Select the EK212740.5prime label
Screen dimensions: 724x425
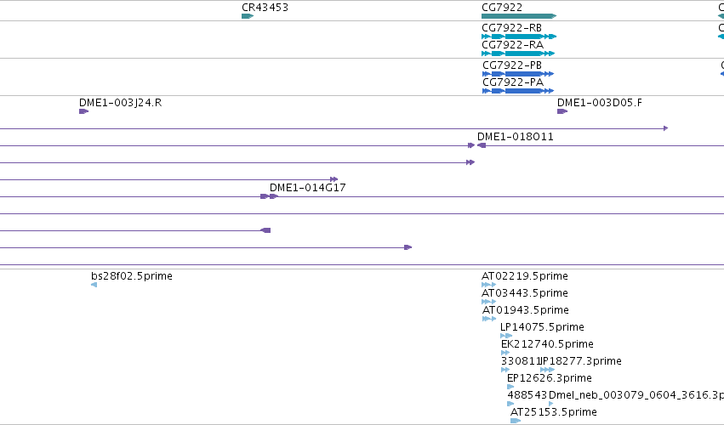pyautogui.click(x=547, y=344)
